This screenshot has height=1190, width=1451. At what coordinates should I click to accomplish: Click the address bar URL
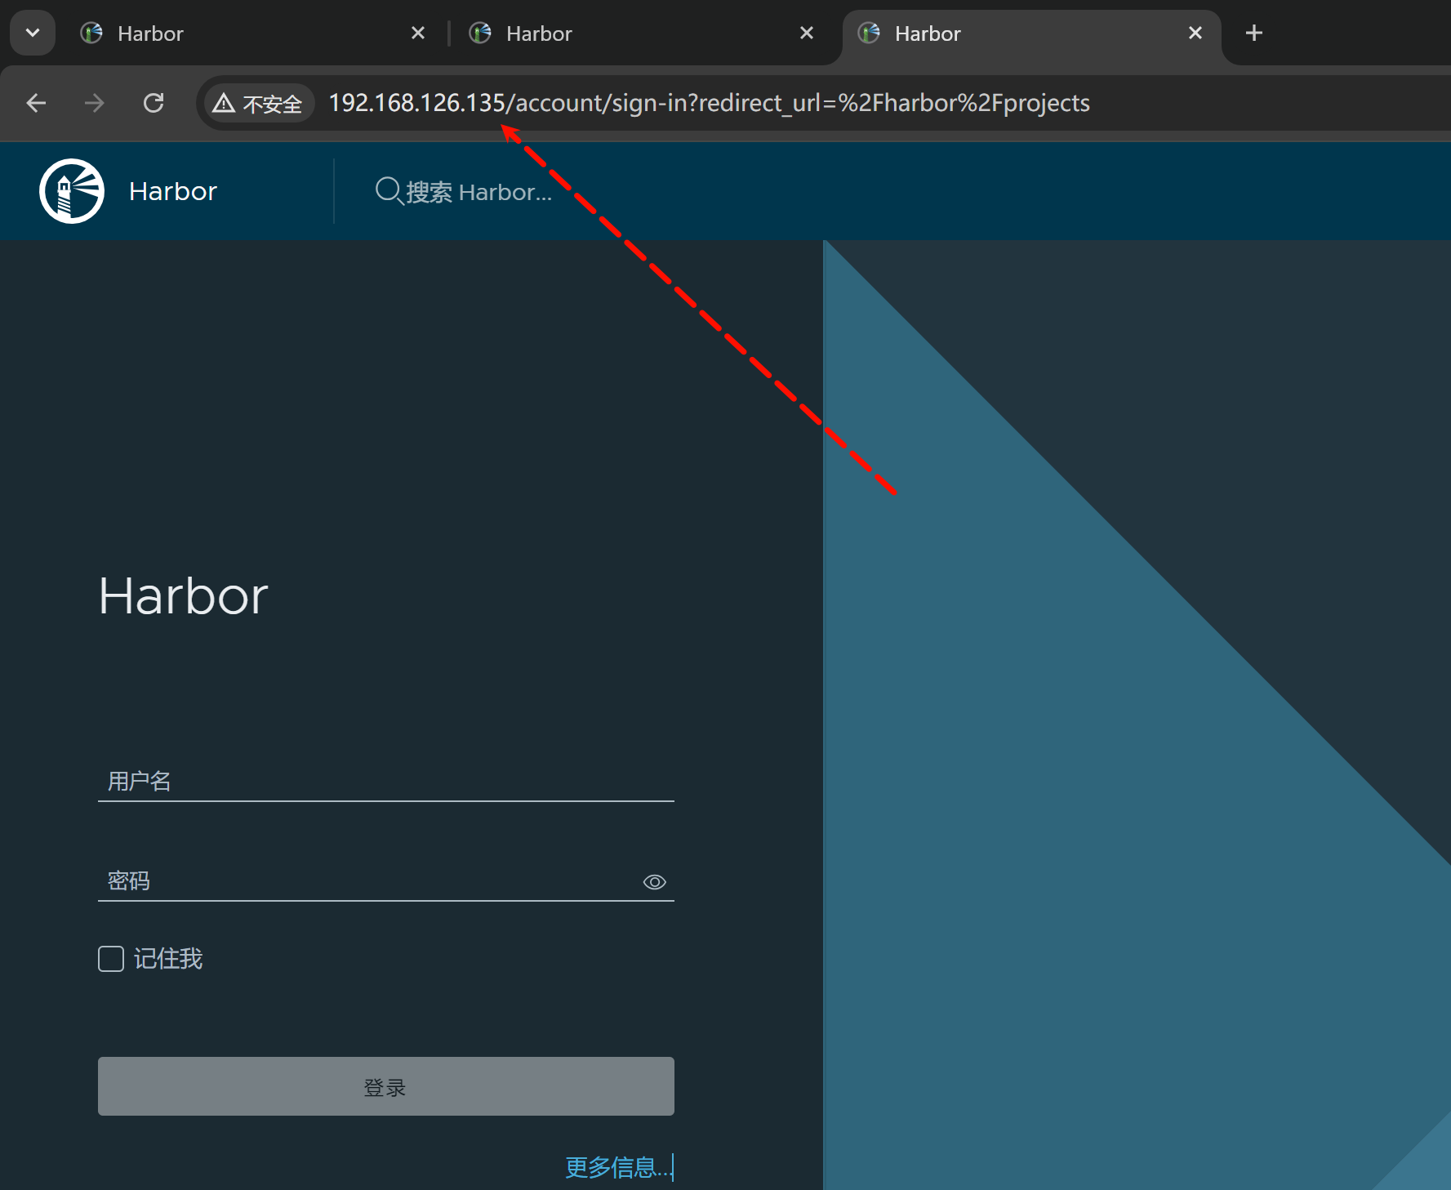pos(709,104)
